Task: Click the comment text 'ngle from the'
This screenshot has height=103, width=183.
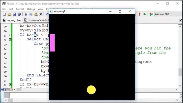Action: coord(151,53)
